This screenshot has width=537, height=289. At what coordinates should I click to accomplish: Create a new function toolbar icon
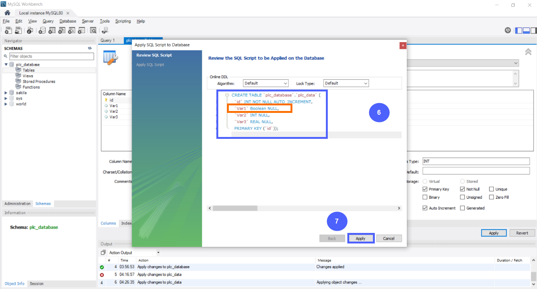[82, 30]
